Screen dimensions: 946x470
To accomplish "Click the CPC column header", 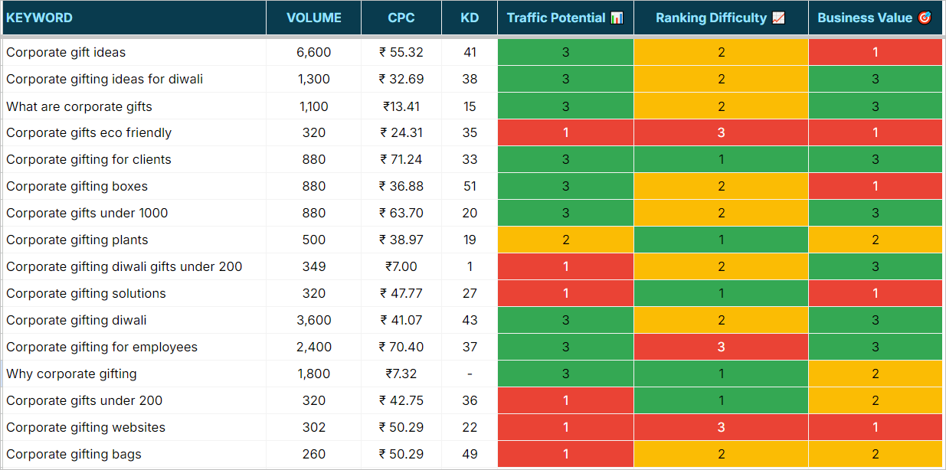I will tap(401, 18).
